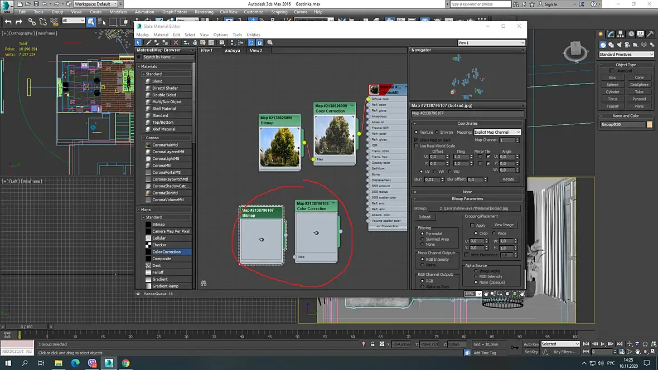Open the Standard Primitives dropdown
This screenshot has width=658, height=370.
[x=626, y=55]
